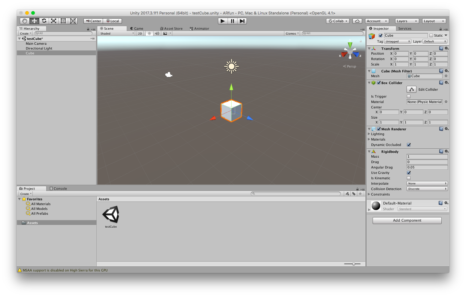Image resolution: width=466 pixels, height=297 pixels.
Task: Click the Pause button
Action: 232,21
